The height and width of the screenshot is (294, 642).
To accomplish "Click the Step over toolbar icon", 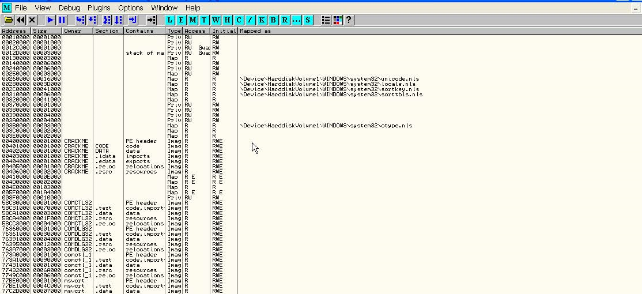I will 92,20.
